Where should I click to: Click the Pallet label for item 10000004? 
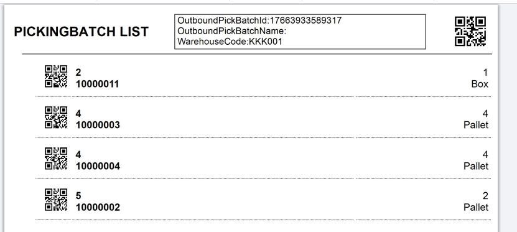click(476, 167)
